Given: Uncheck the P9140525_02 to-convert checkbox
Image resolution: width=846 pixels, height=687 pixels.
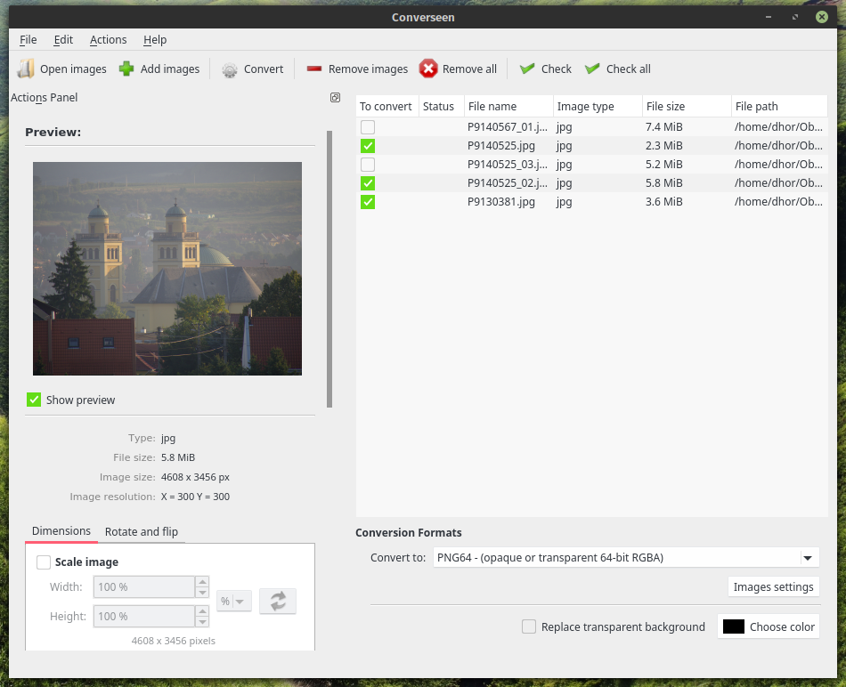Looking at the screenshot, I should click(x=368, y=183).
